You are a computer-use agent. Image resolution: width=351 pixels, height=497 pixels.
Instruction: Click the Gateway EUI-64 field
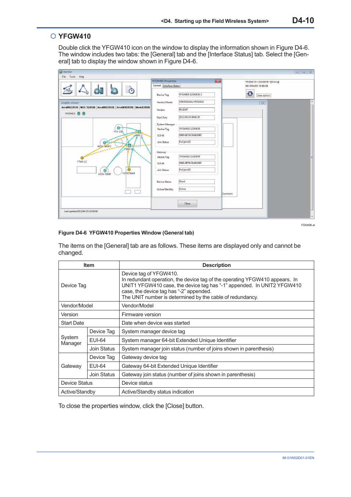click(196, 163)
